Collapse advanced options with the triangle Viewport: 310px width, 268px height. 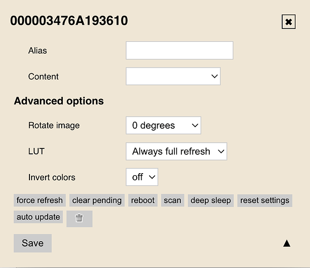287,243
